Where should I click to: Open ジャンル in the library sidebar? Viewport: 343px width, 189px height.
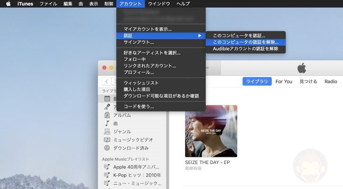[122, 132]
